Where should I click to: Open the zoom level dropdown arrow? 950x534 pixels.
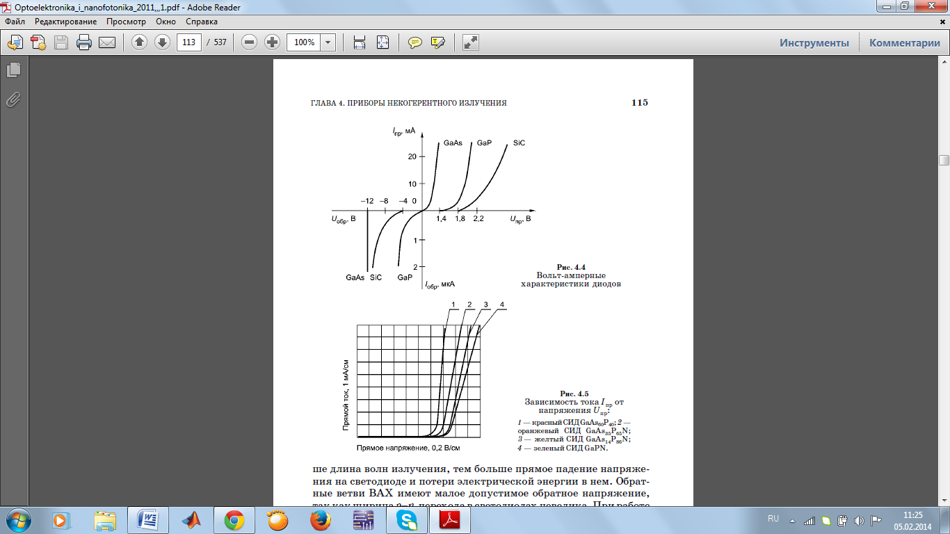tap(328, 42)
